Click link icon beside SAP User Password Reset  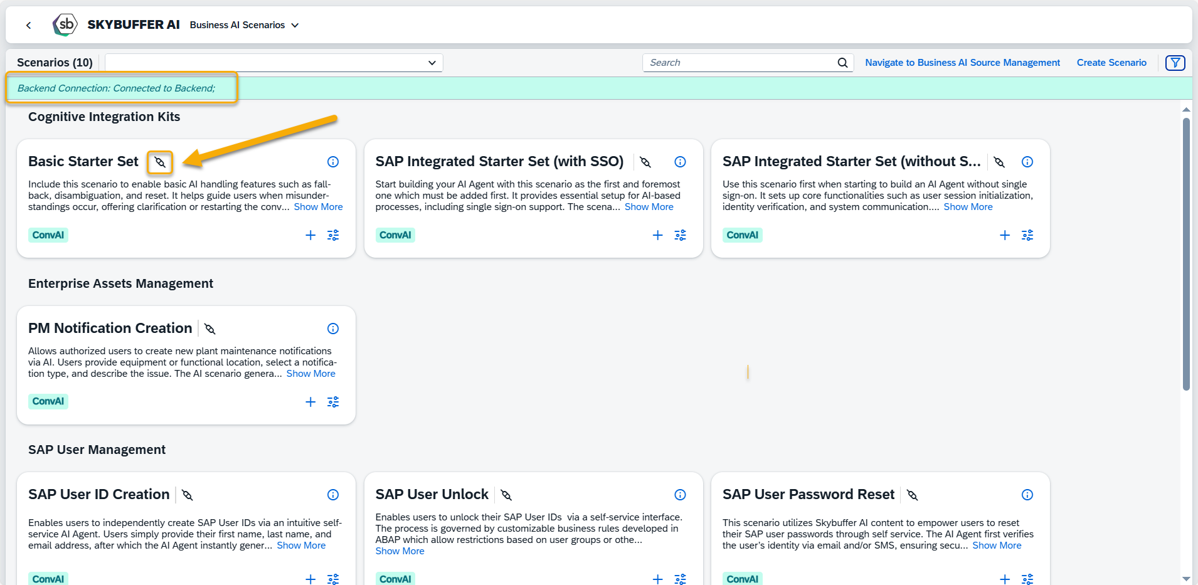913,495
